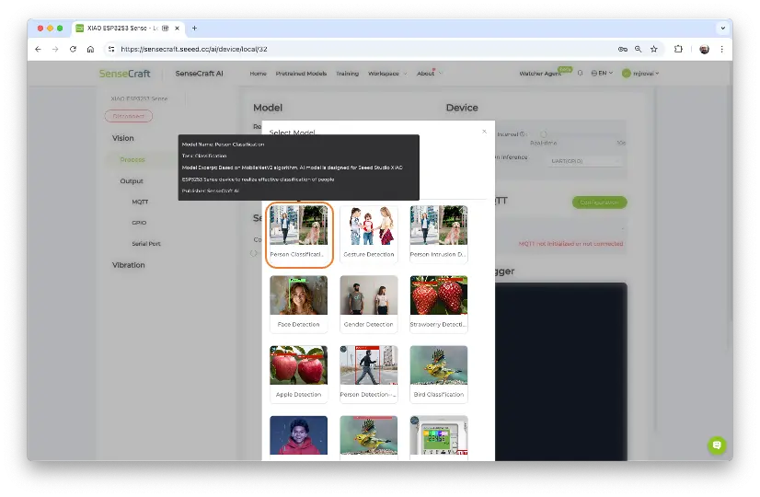Expand the About dropdown menu
Viewport: 760px width, 497px height.
coord(428,74)
